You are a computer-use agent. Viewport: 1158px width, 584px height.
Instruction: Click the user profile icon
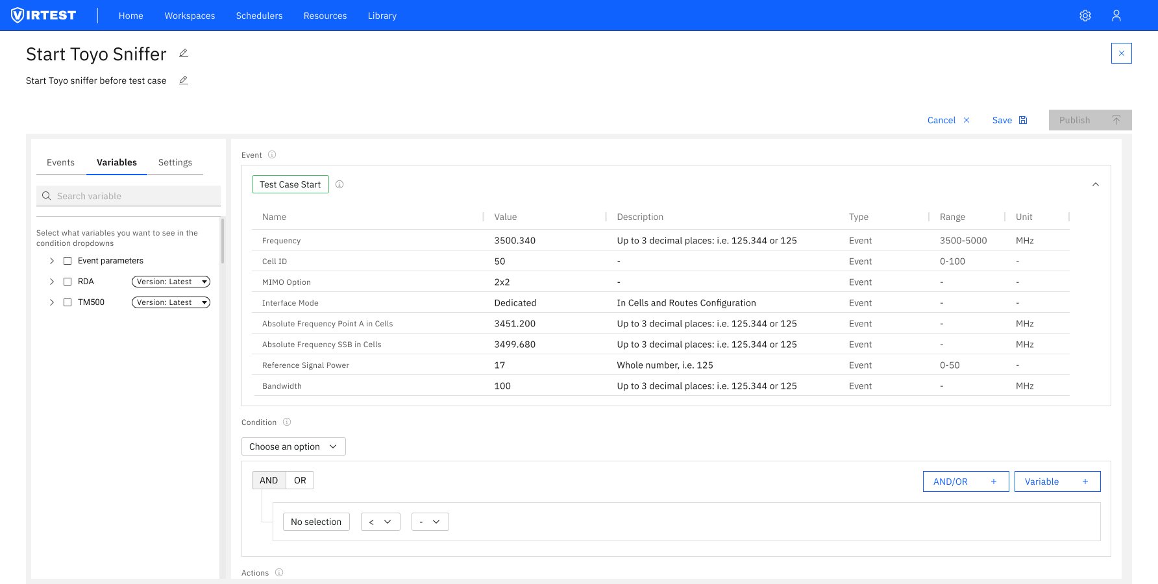(x=1116, y=16)
